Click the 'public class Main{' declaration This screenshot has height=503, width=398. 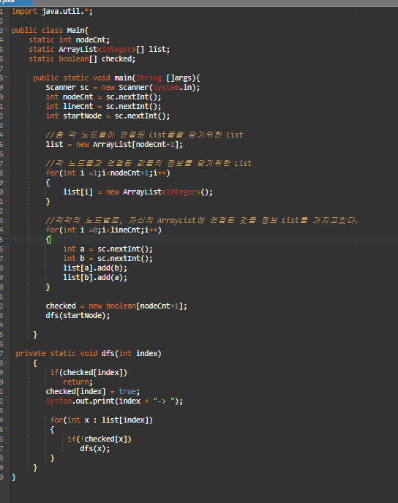50,31
